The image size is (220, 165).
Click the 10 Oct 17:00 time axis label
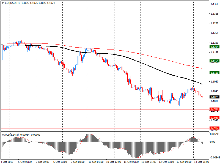114,162
